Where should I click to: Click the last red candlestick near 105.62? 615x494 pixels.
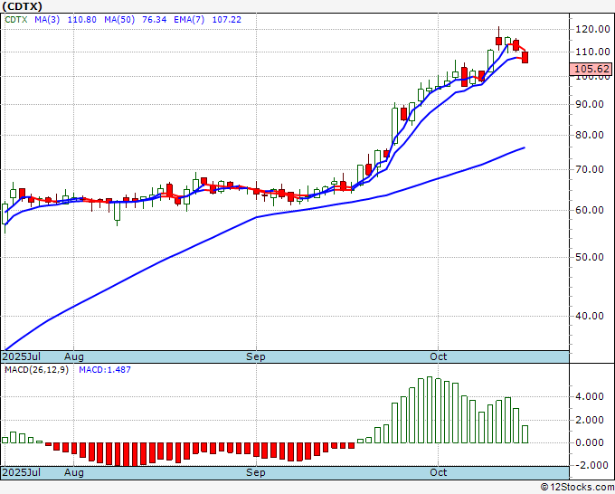(x=525, y=57)
